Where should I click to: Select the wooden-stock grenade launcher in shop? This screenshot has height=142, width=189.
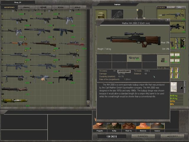14,89
